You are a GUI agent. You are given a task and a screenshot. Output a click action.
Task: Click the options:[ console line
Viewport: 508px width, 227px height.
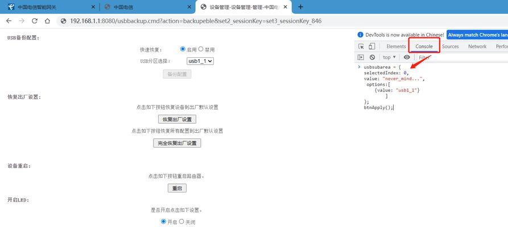pos(378,85)
